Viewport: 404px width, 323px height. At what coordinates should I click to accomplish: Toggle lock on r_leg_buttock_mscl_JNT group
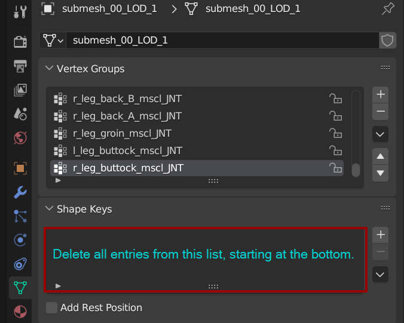point(335,168)
